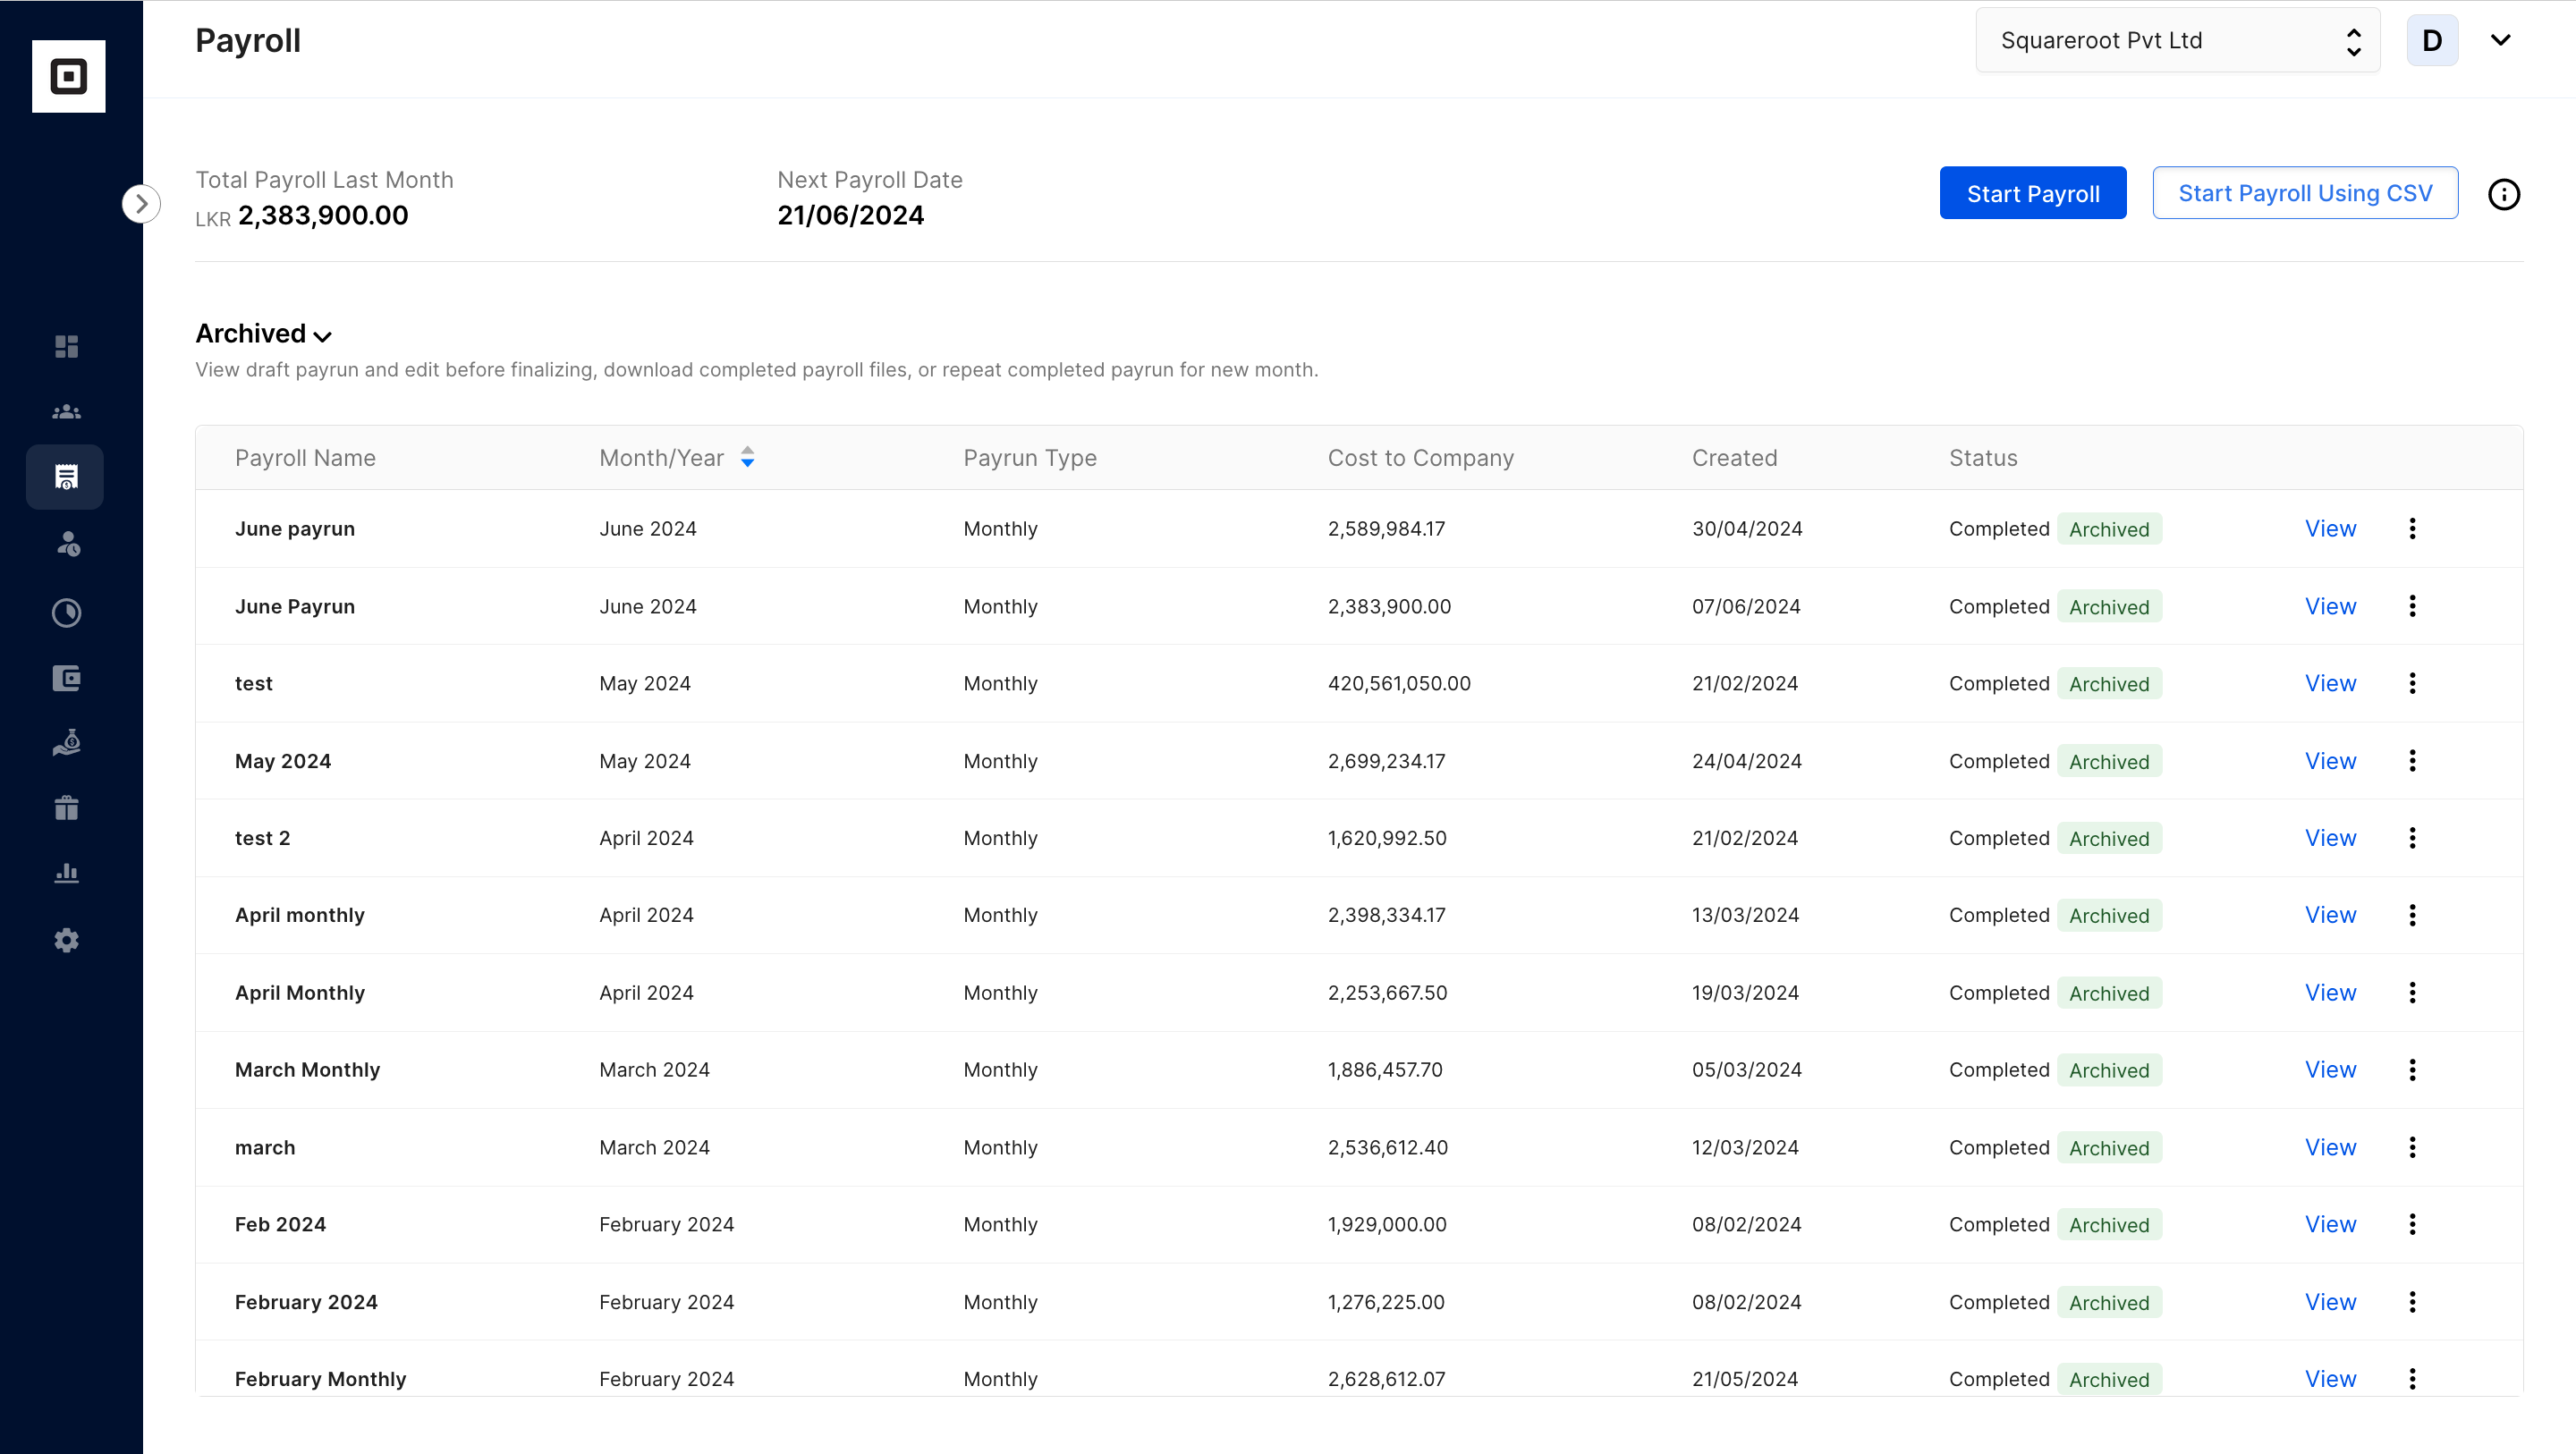View the Feb 2024 payroll
The height and width of the screenshot is (1454, 2576).
pyautogui.click(x=2330, y=1225)
